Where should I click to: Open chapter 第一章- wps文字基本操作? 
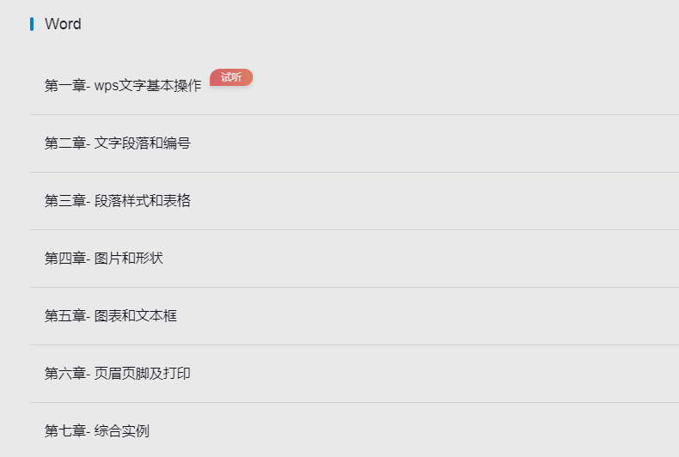click(x=354, y=86)
